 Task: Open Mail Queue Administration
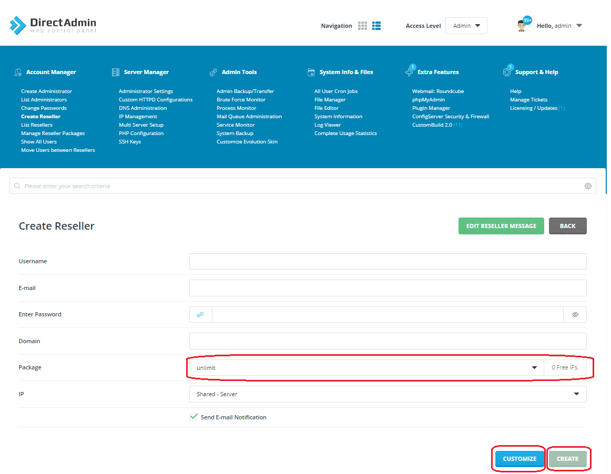coord(249,117)
